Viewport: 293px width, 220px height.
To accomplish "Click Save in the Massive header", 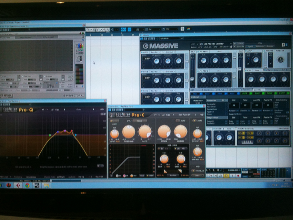I will coord(240,43).
